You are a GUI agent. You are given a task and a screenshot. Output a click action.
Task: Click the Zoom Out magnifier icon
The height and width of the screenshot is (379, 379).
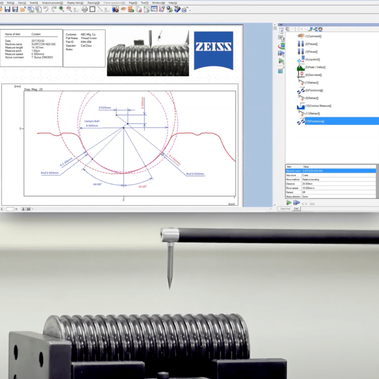[x=69, y=9]
